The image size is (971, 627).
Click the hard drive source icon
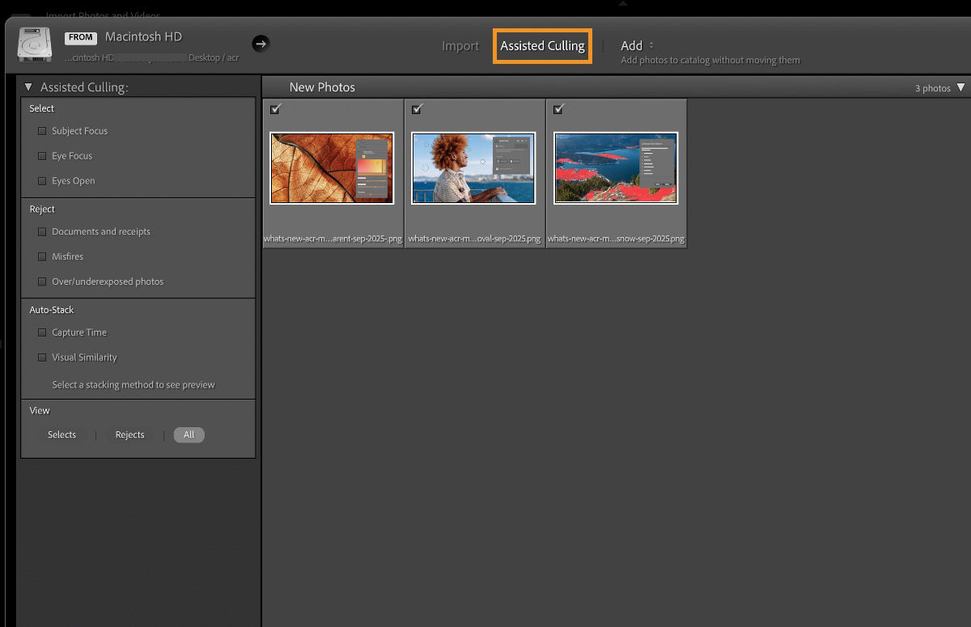pyautogui.click(x=34, y=44)
